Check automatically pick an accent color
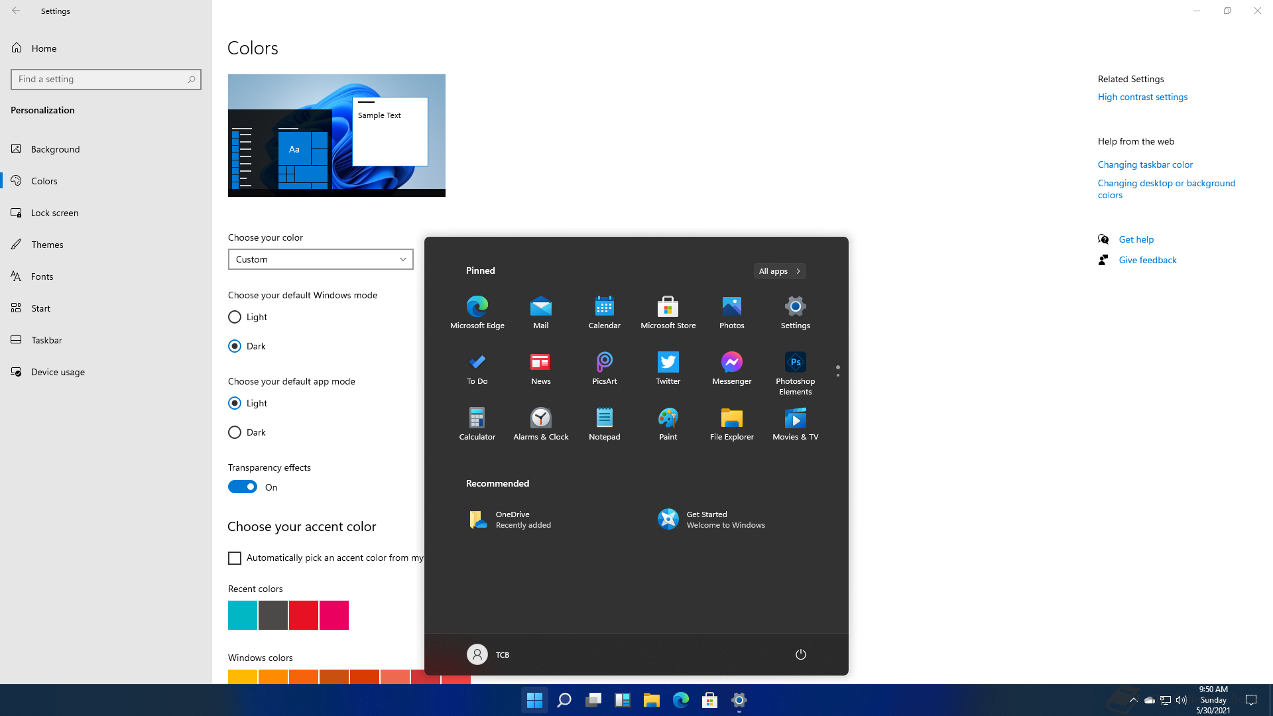Screen dimensions: 1273x716 (235, 558)
